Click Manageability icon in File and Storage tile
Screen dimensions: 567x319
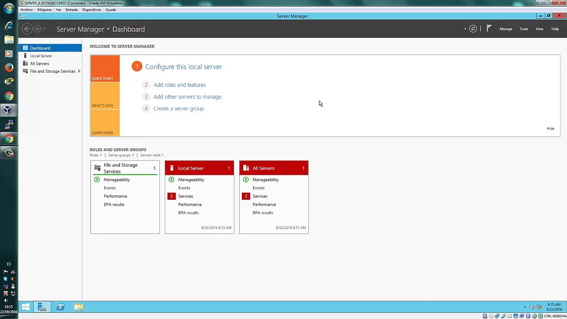tap(97, 179)
